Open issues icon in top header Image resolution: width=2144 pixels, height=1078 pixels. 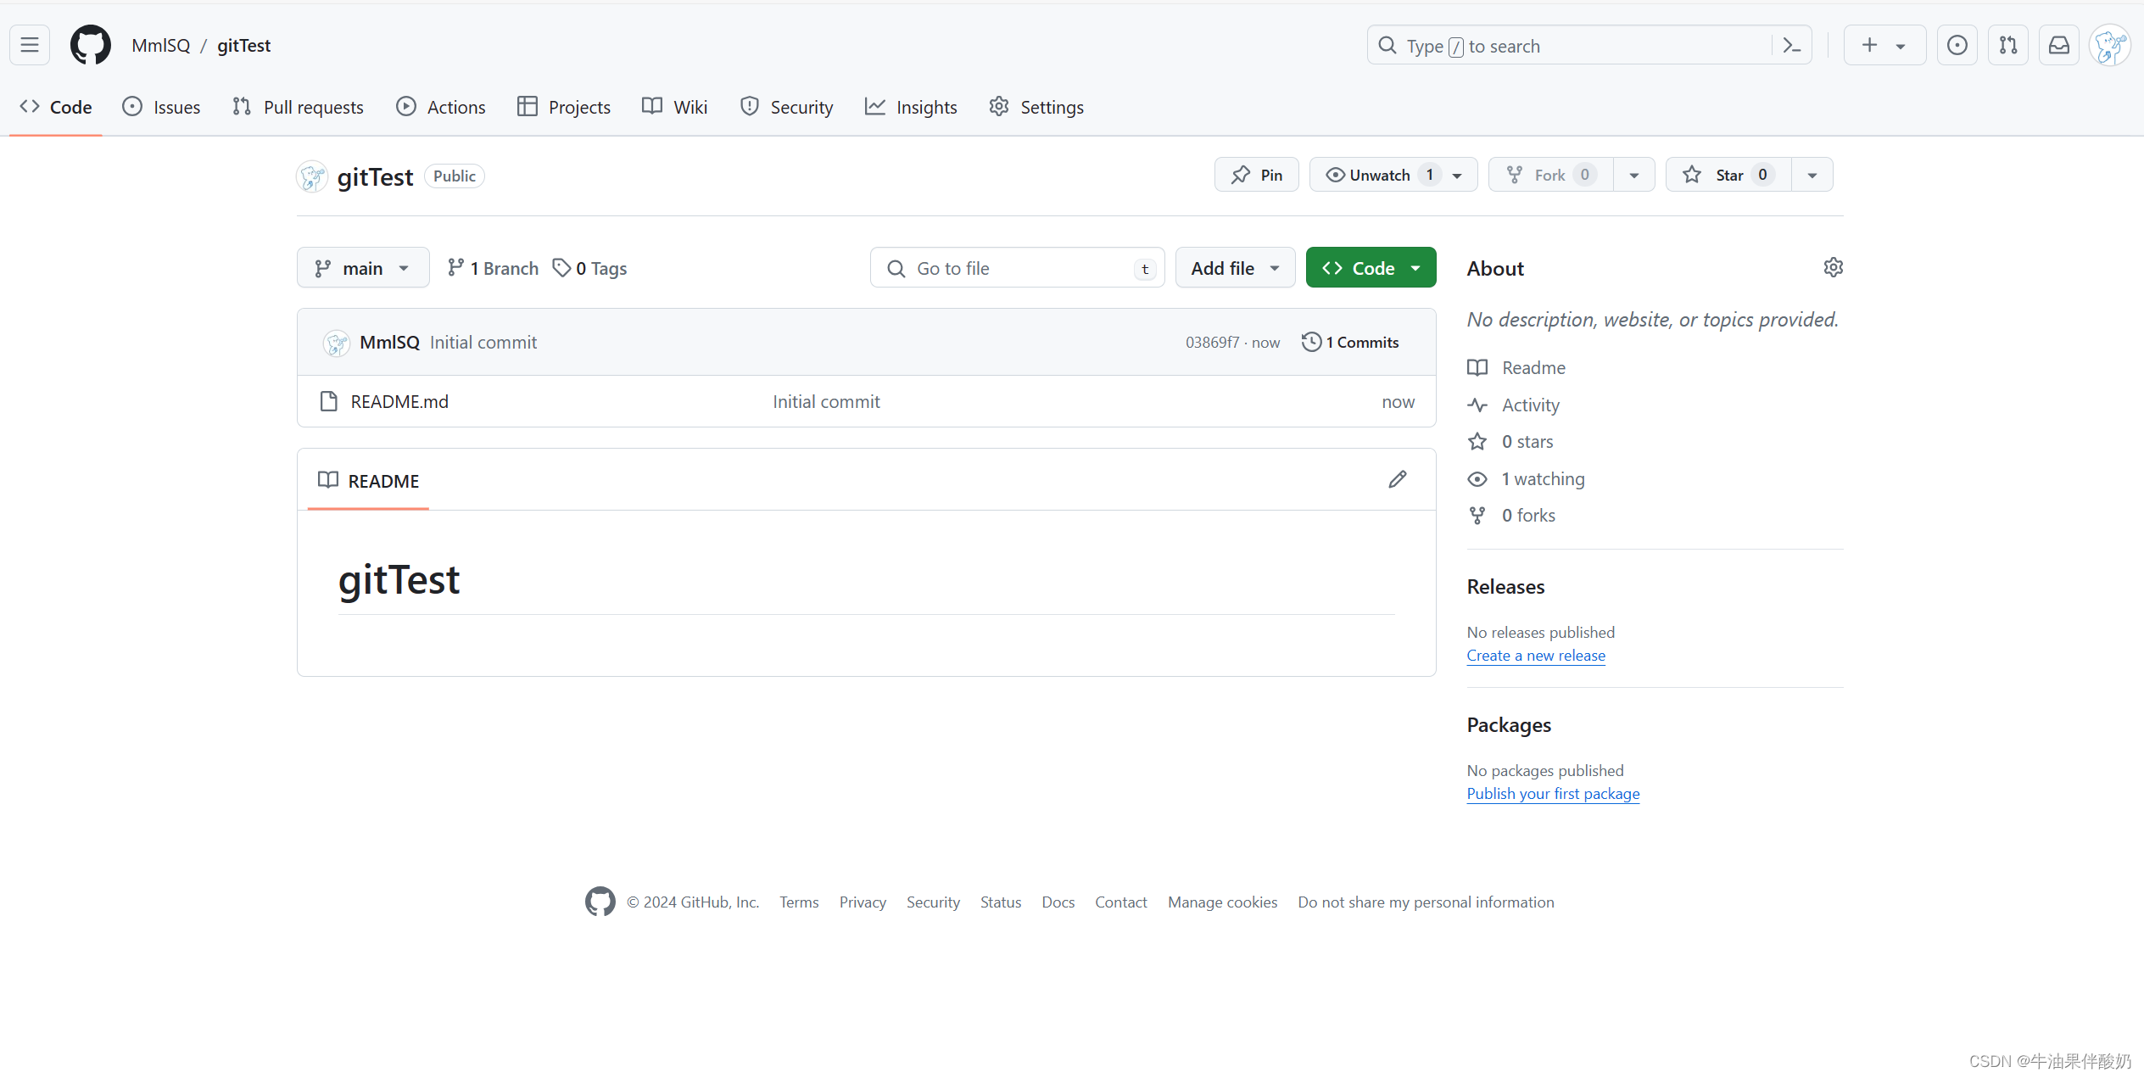coord(1957,45)
